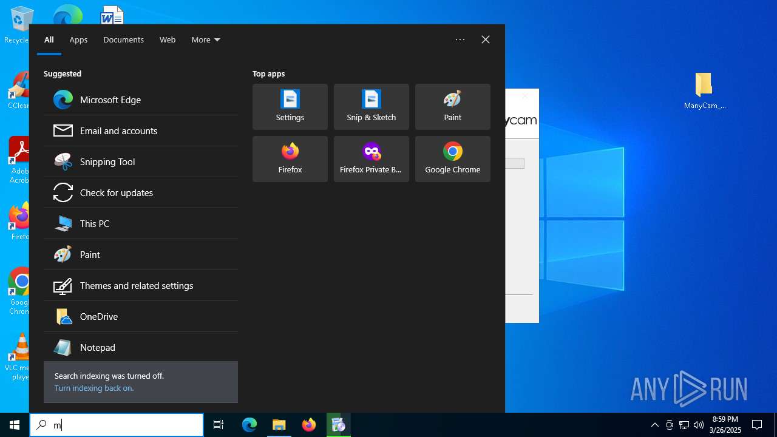The height and width of the screenshot is (437, 777).
Task: Click the taskbar search input box
Action: pos(117,425)
